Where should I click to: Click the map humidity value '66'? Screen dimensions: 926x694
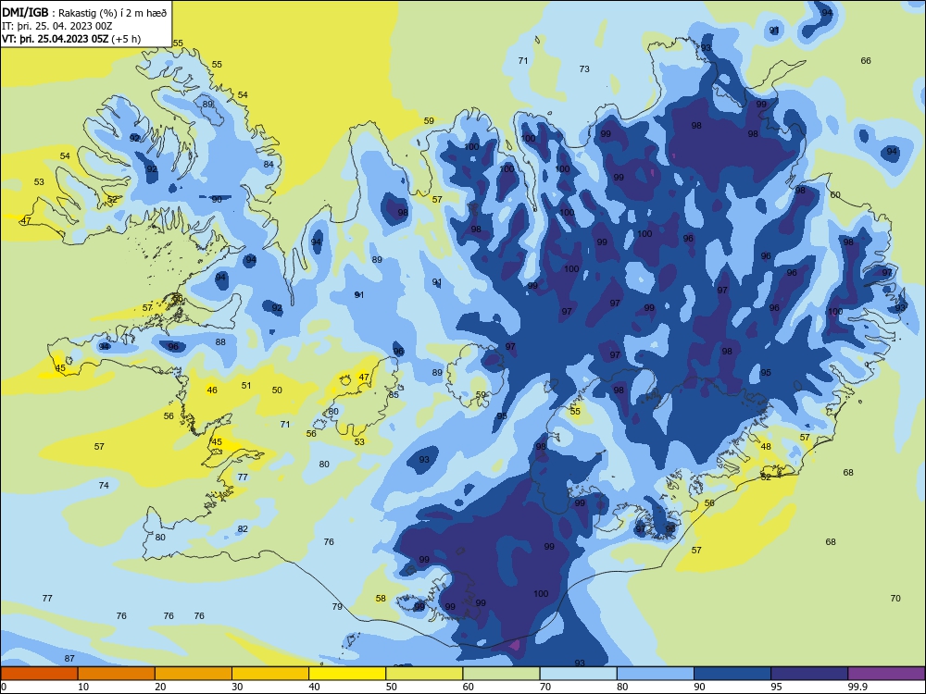[866, 61]
